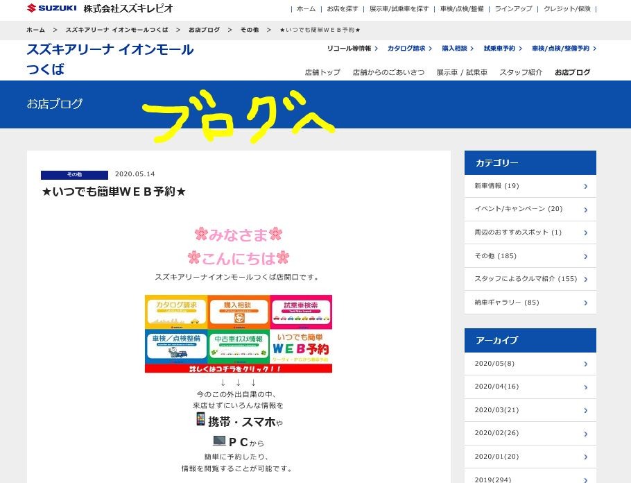This screenshot has height=483, width=631.
Task: Open 周辺のおすすめスポット (1) category
Action: [530, 232]
